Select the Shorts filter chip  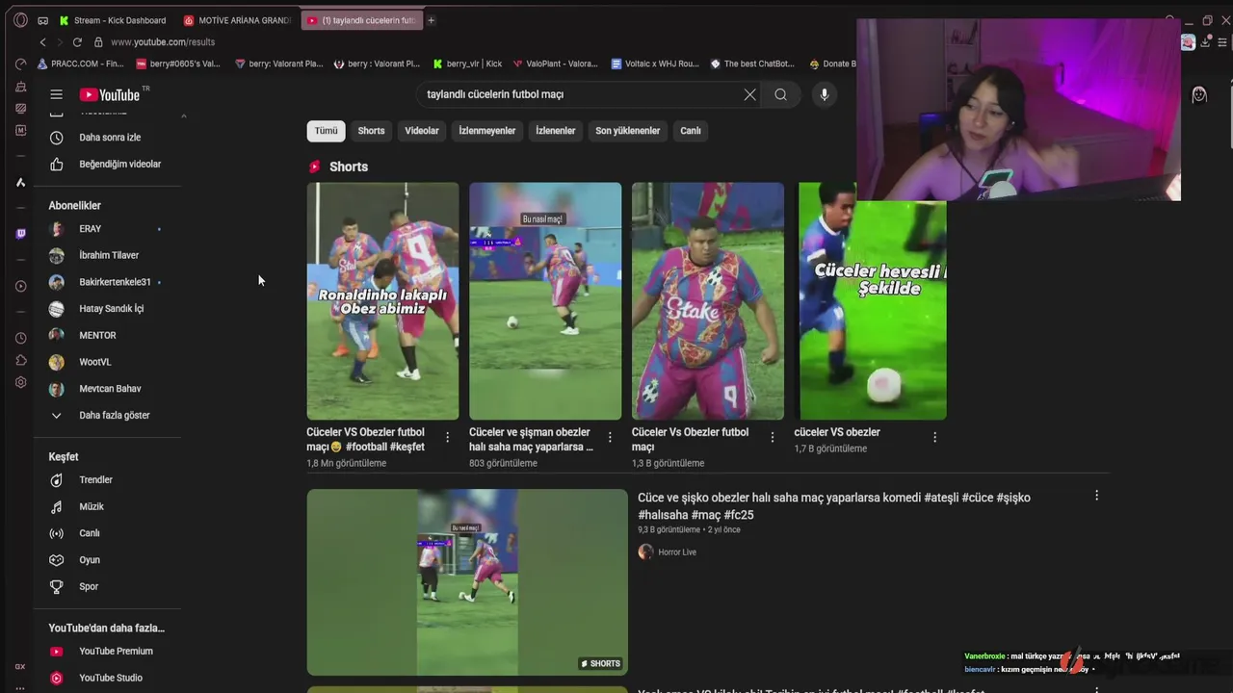(371, 131)
